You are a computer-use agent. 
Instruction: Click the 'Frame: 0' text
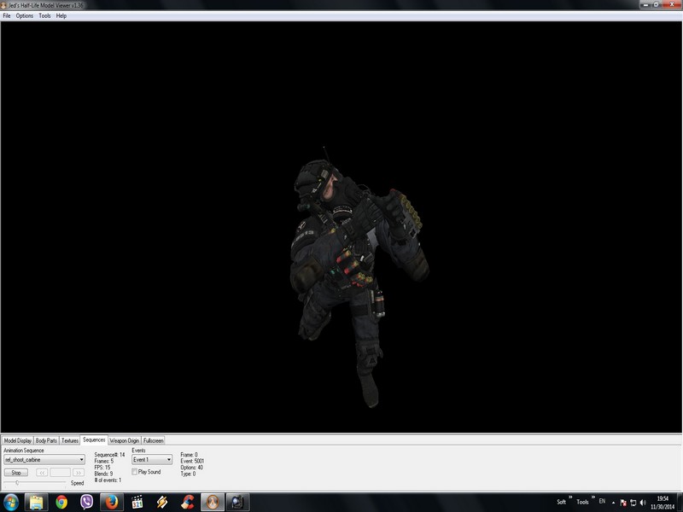pos(189,455)
